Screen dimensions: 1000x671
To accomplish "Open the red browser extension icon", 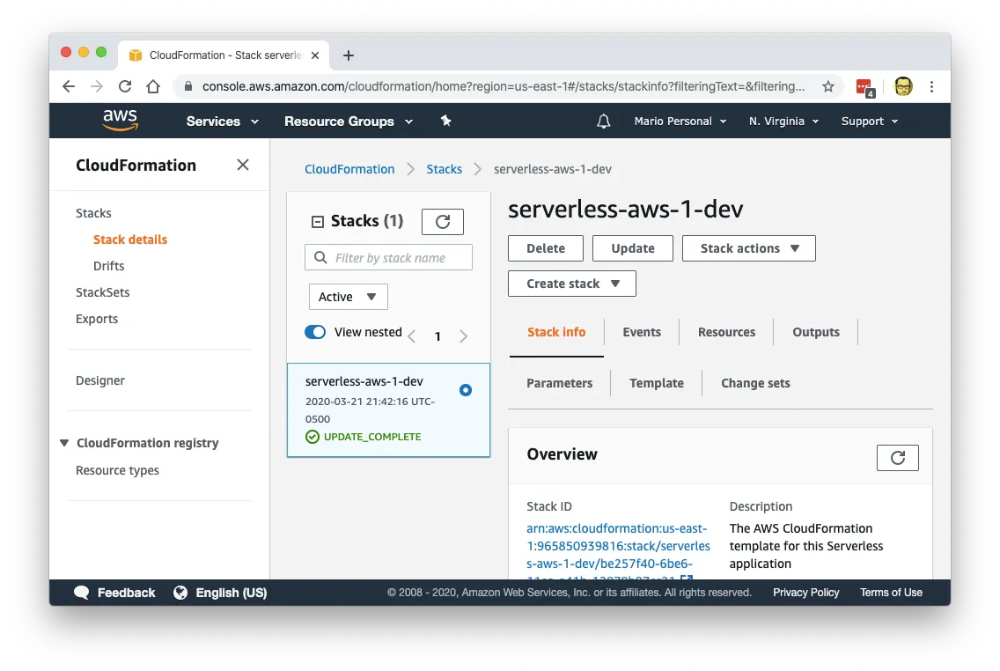I will 864,87.
